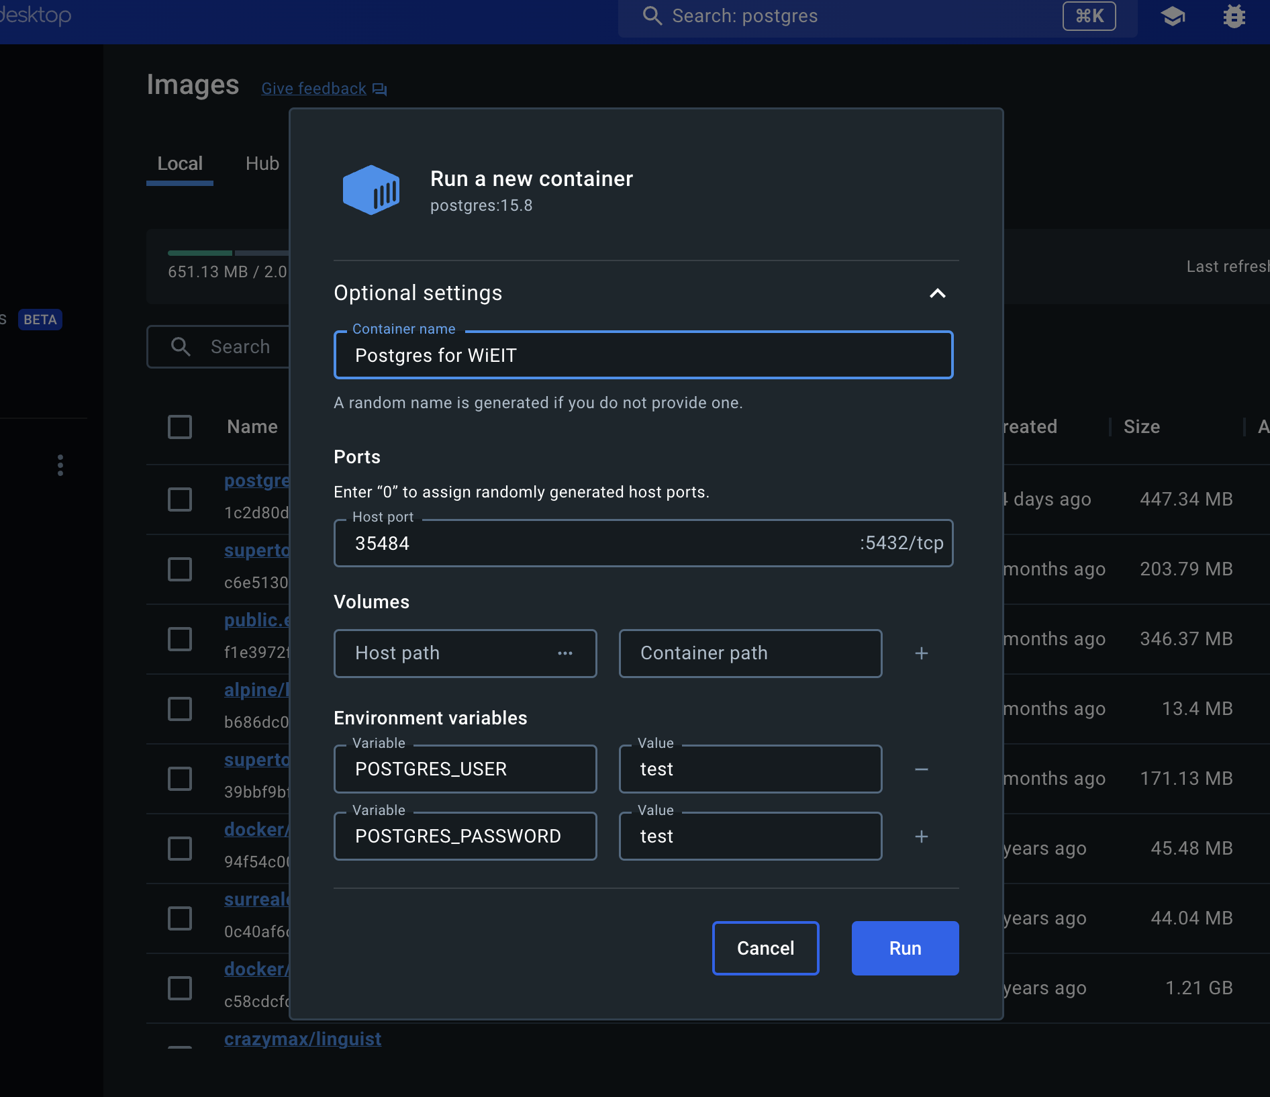The width and height of the screenshot is (1270, 1097).
Task: Open the Learning Center graduation cap icon
Action: [1173, 16]
